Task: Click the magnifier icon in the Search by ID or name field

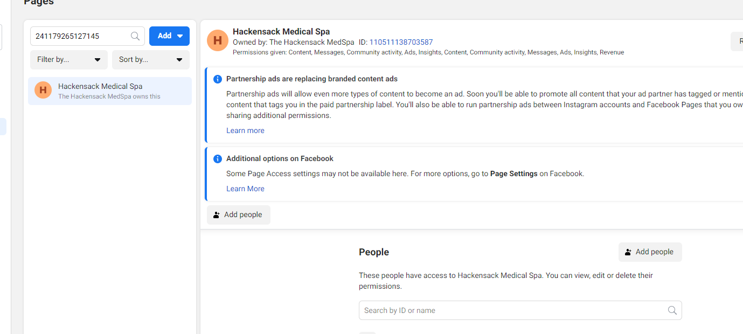Action: pos(672,310)
